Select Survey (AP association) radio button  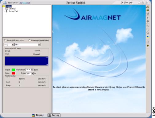(x=5, y=40)
